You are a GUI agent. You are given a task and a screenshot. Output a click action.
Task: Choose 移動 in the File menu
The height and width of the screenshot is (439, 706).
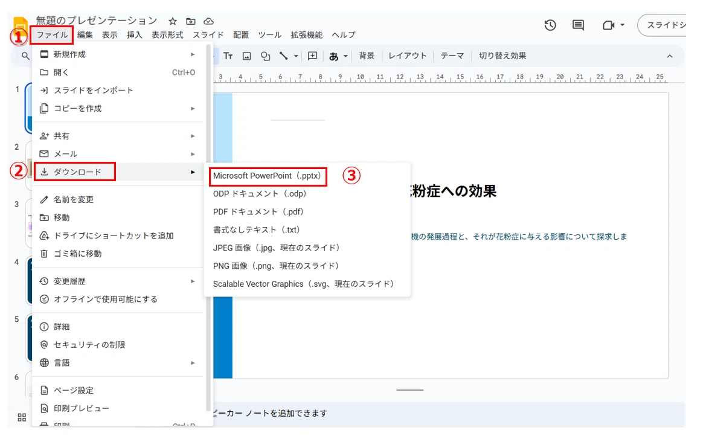(x=119, y=217)
